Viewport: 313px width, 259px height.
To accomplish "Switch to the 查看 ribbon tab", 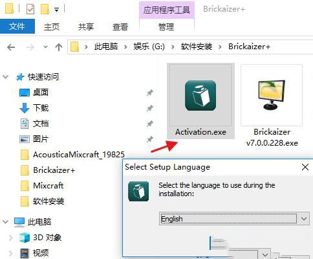I will (x=120, y=27).
